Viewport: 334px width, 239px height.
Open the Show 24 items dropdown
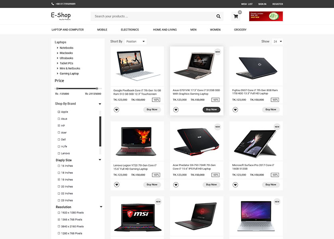pos(277,41)
